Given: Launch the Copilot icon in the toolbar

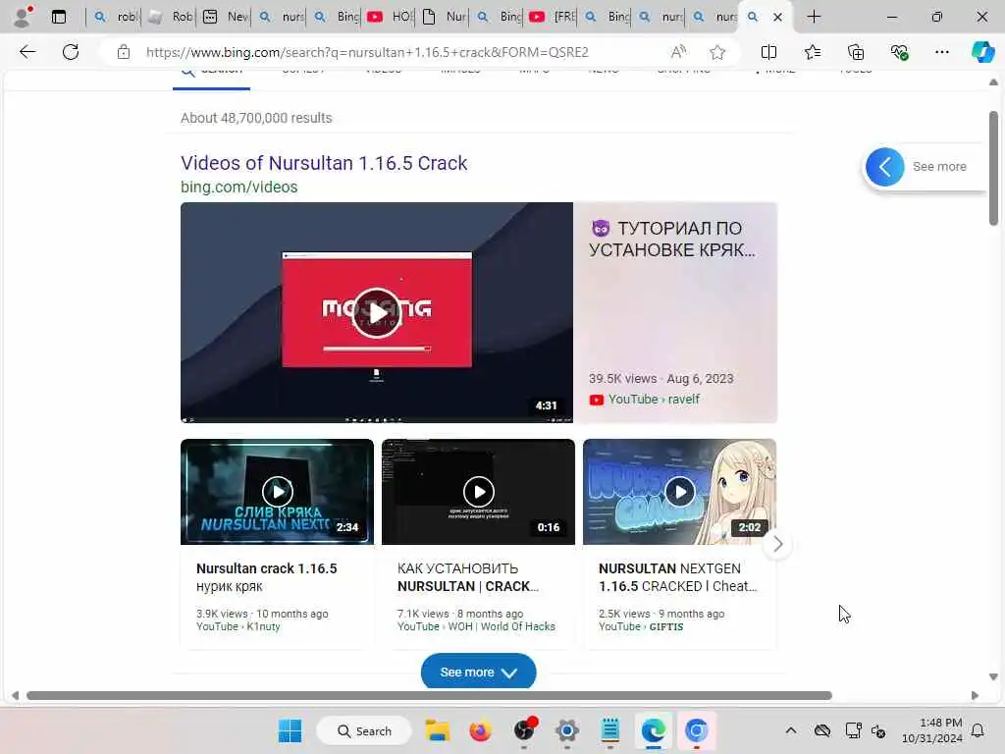Looking at the screenshot, I should 982,52.
